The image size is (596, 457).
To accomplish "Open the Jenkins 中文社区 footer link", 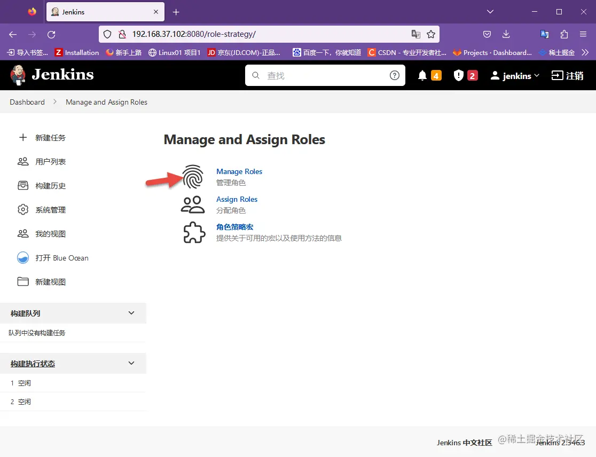I will pyautogui.click(x=465, y=443).
